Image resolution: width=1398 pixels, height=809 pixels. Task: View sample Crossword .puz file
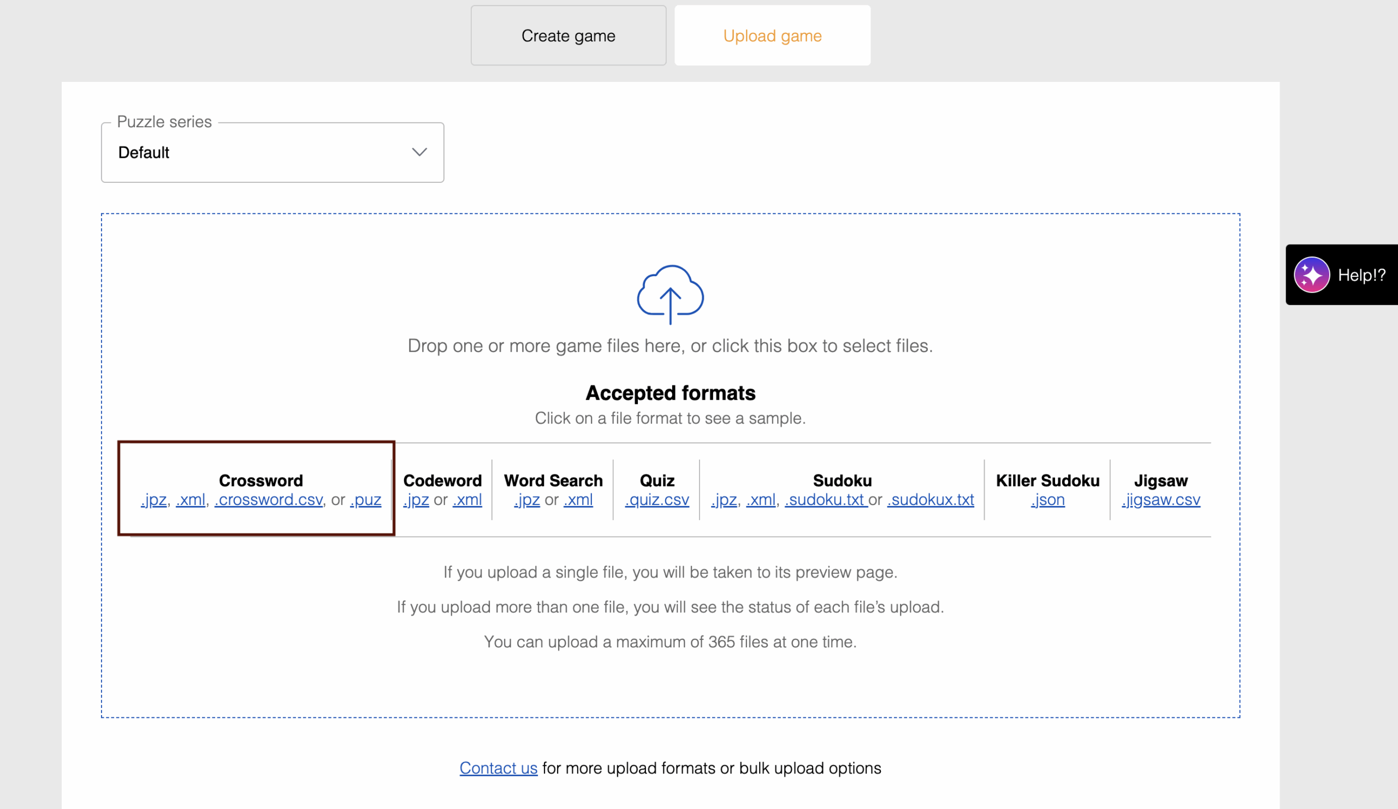pyautogui.click(x=365, y=499)
